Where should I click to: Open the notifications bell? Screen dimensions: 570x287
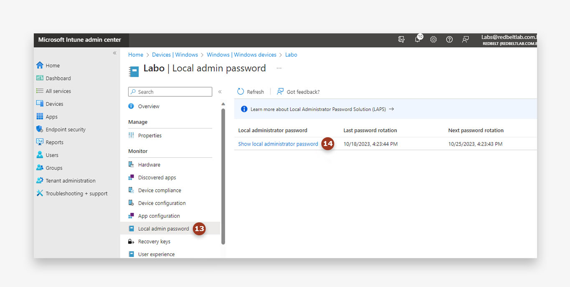click(x=418, y=39)
